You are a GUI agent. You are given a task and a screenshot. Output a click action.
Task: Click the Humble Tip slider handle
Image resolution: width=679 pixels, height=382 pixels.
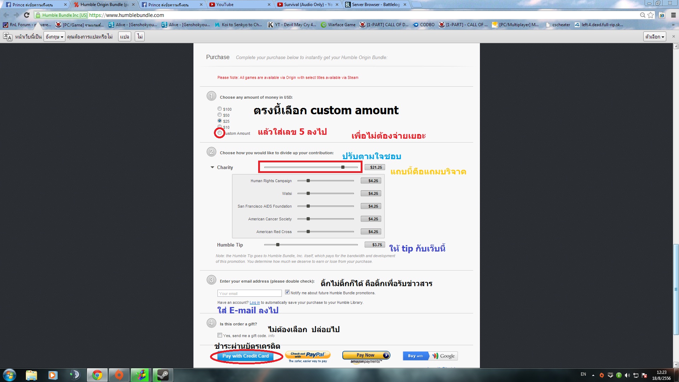tap(278, 245)
